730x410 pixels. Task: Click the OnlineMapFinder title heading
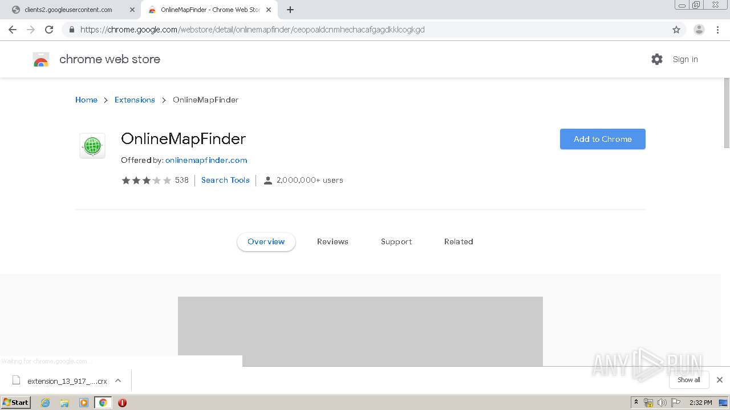tap(184, 139)
